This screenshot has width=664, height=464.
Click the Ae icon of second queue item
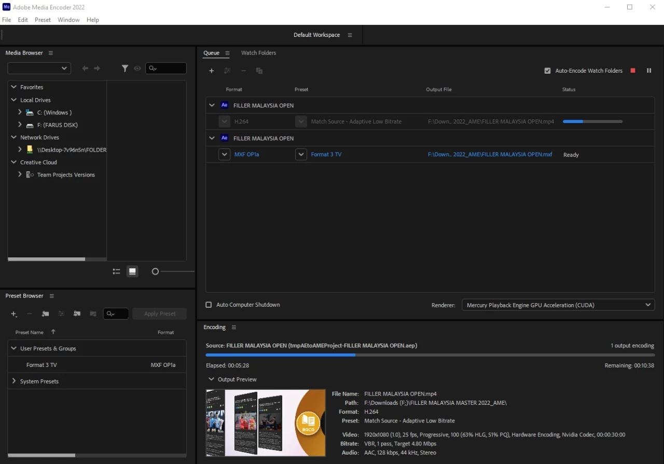[x=224, y=138]
